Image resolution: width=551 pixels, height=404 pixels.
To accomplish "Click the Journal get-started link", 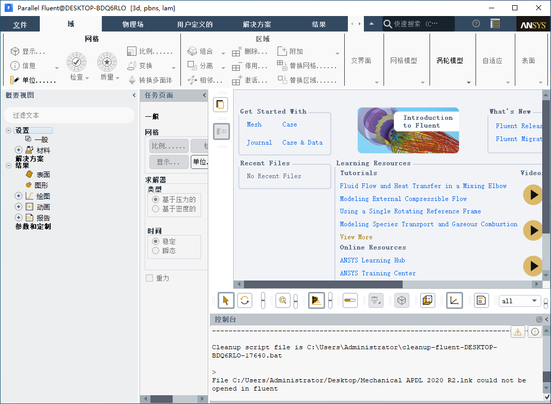I will (x=259, y=143).
